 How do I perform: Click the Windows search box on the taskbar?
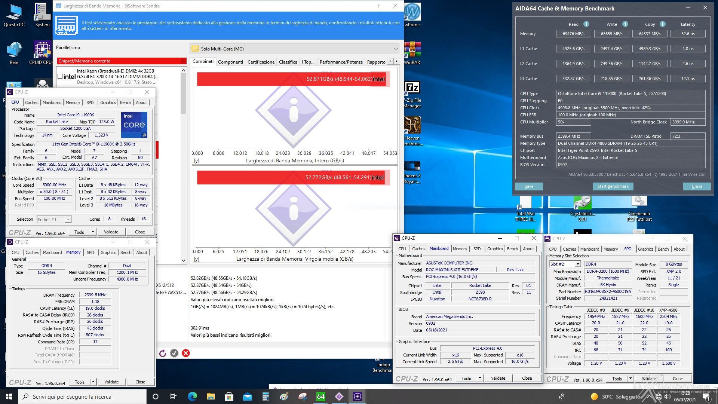tap(82, 397)
